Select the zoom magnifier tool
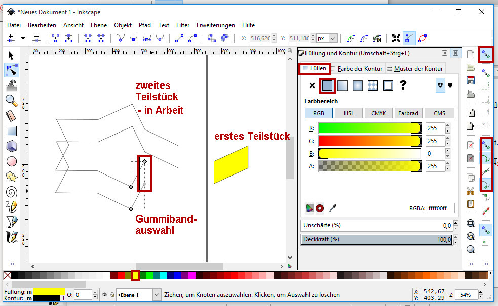498x306 pixels. pyautogui.click(x=12, y=100)
